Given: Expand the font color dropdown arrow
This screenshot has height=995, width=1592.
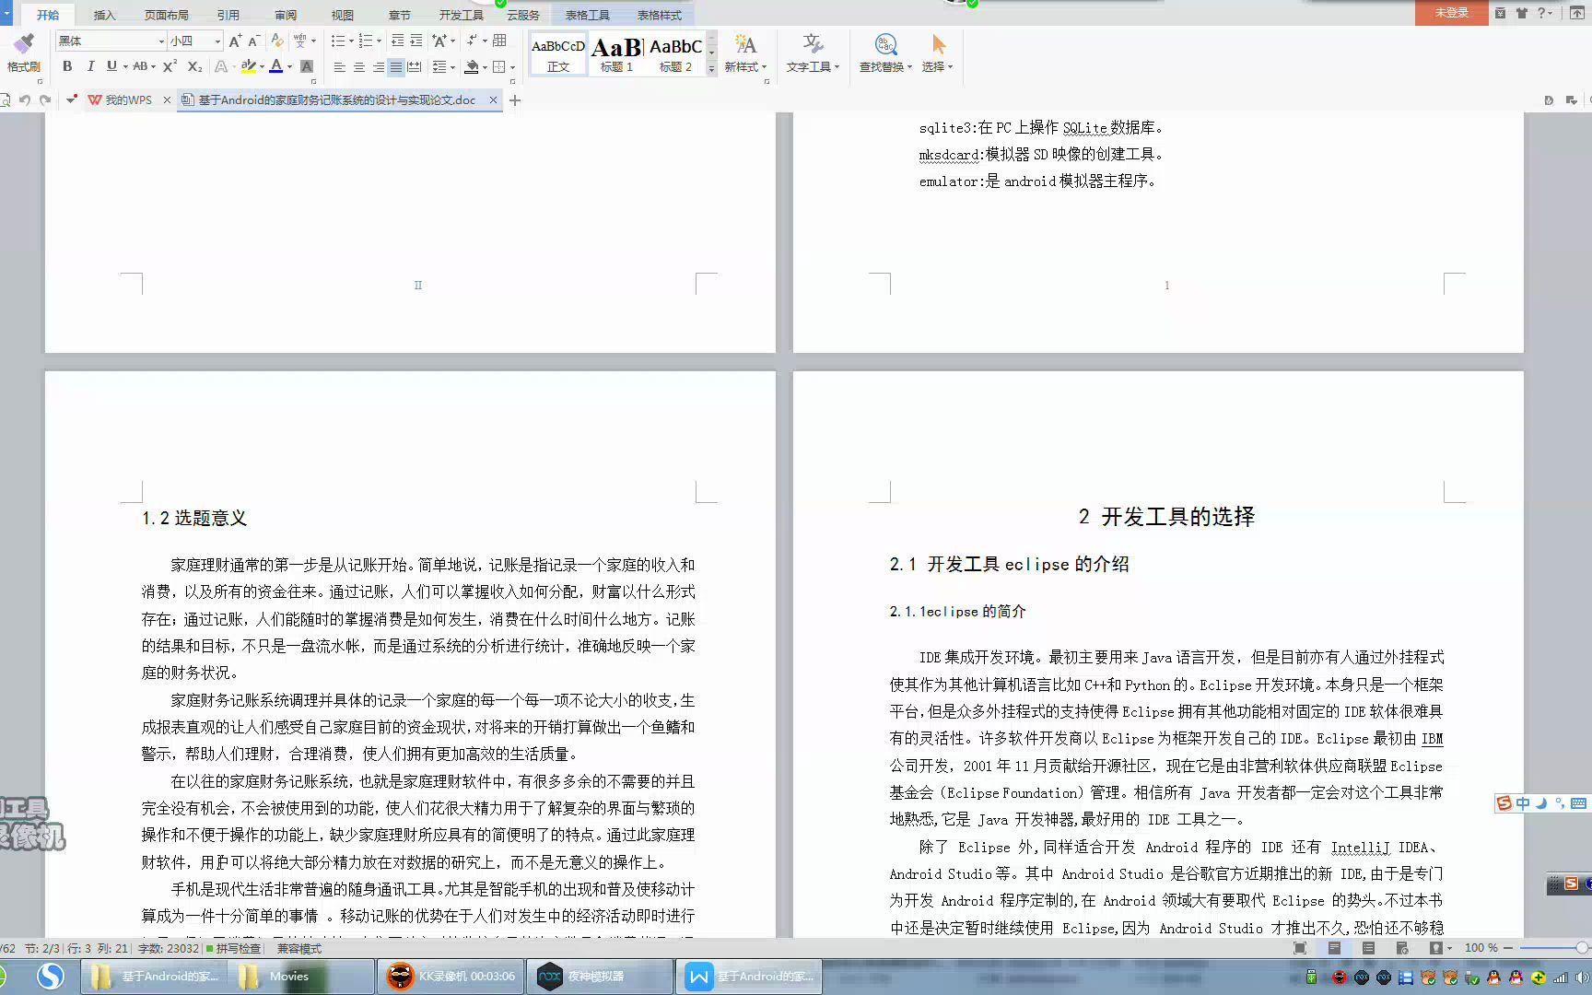Looking at the screenshot, I should (x=289, y=66).
